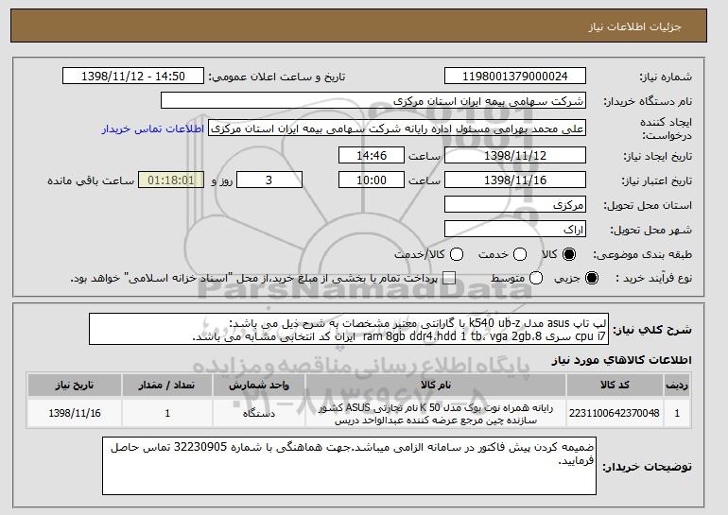
Task: Tick the treasury bonds payment checkbox
Action: point(449,278)
